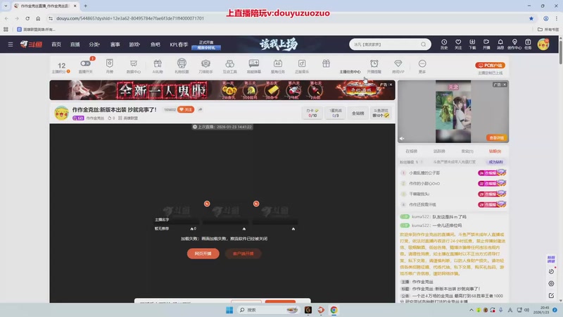
Task: Expand the 游戏 nav dropdown
Action: click(134, 44)
